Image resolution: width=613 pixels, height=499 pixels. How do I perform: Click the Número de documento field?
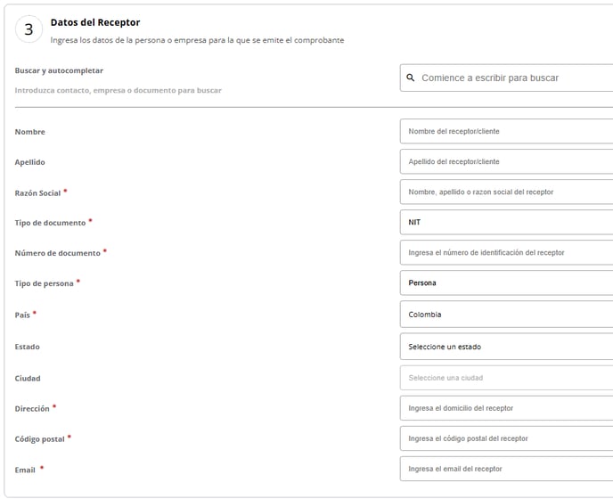click(506, 253)
